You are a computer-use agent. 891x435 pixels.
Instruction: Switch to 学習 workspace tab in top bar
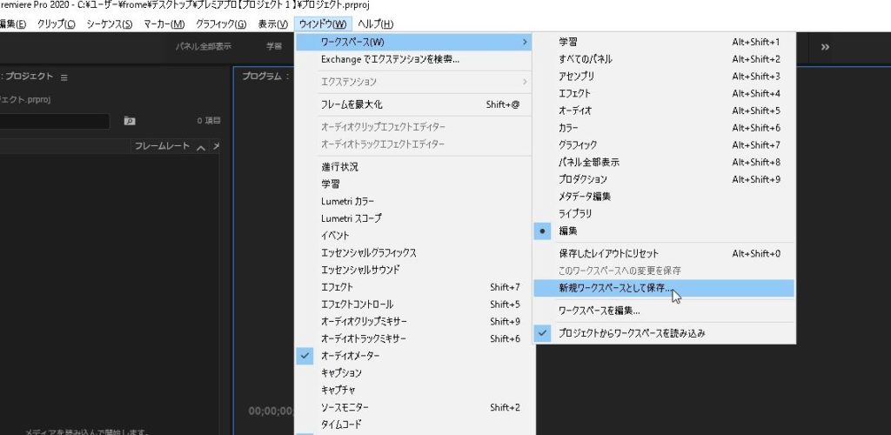[274, 47]
